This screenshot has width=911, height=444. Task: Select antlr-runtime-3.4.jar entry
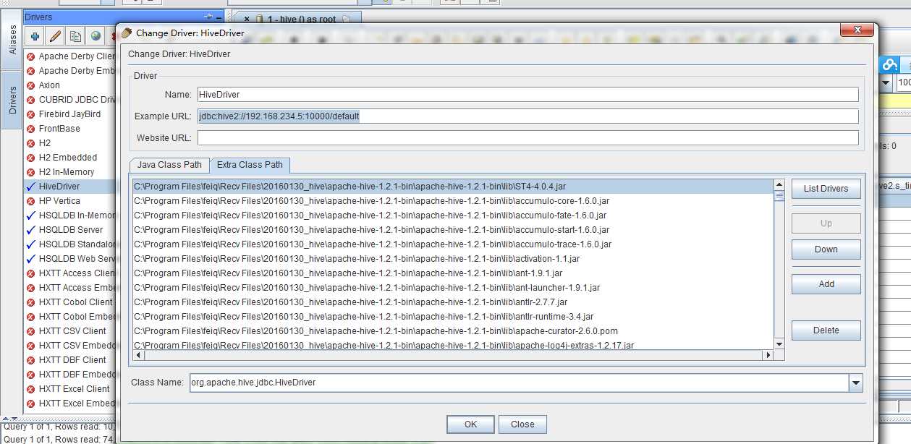(x=453, y=317)
